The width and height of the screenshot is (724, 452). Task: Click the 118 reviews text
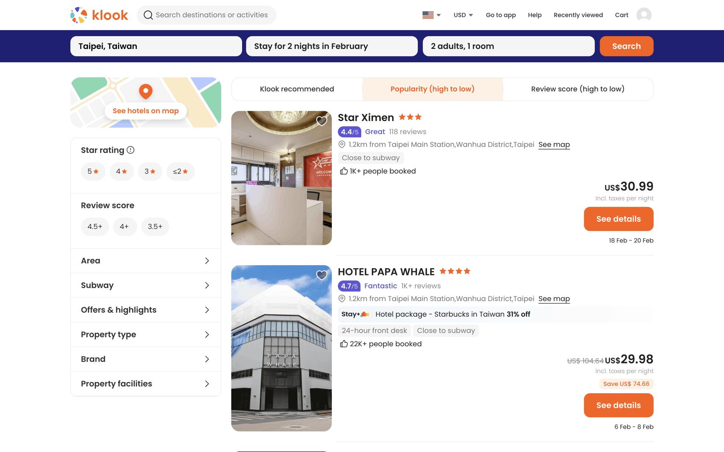[x=408, y=131]
